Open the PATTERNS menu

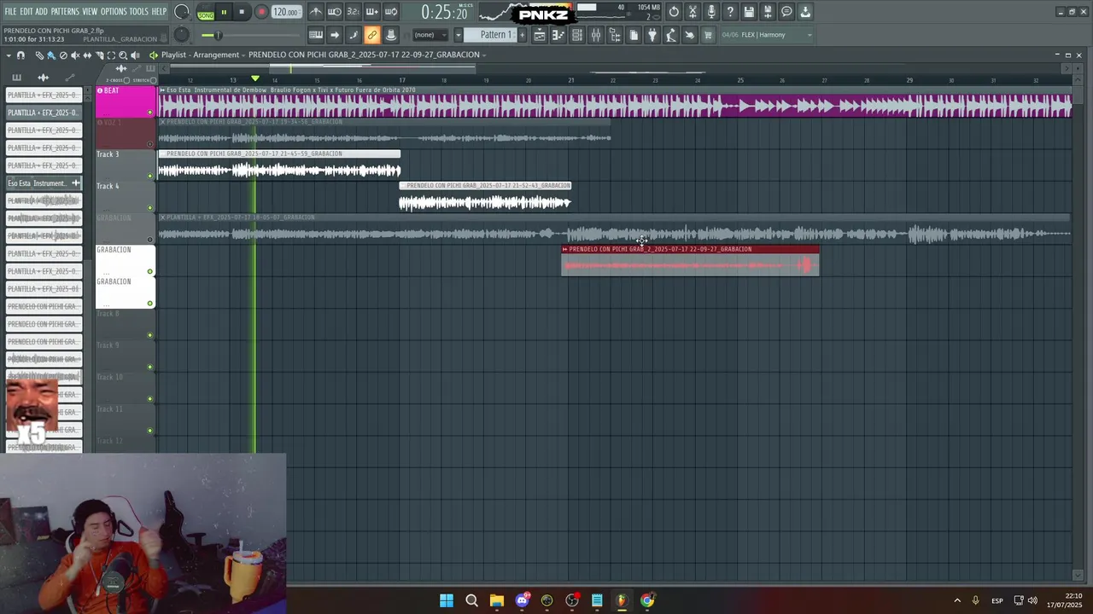click(x=65, y=12)
